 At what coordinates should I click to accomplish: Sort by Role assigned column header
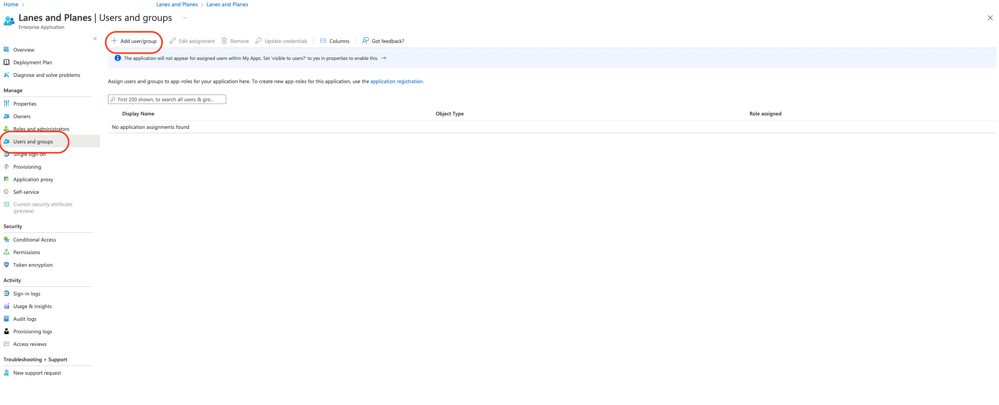(765, 113)
